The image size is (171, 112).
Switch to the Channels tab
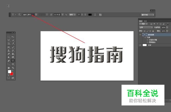(145, 21)
